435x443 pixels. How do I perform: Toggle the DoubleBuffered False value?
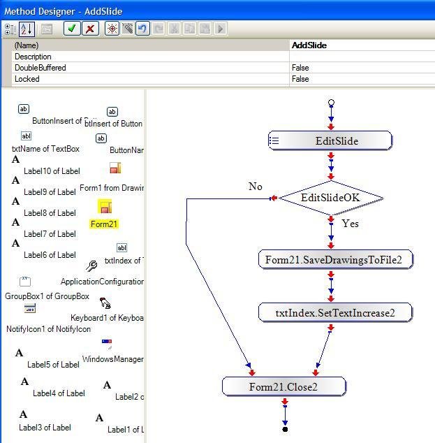coord(362,68)
